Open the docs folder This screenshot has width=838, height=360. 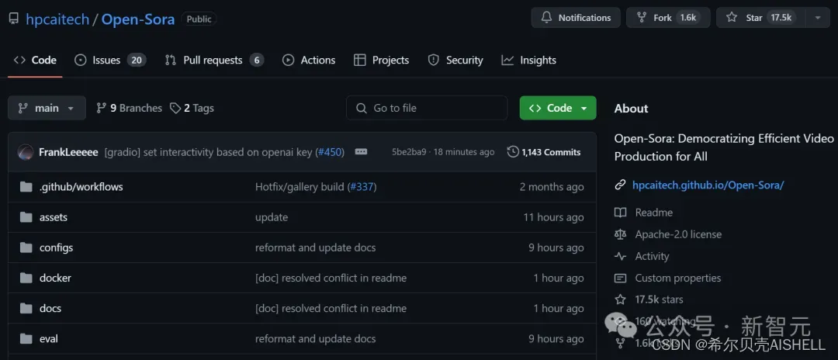tap(50, 309)
